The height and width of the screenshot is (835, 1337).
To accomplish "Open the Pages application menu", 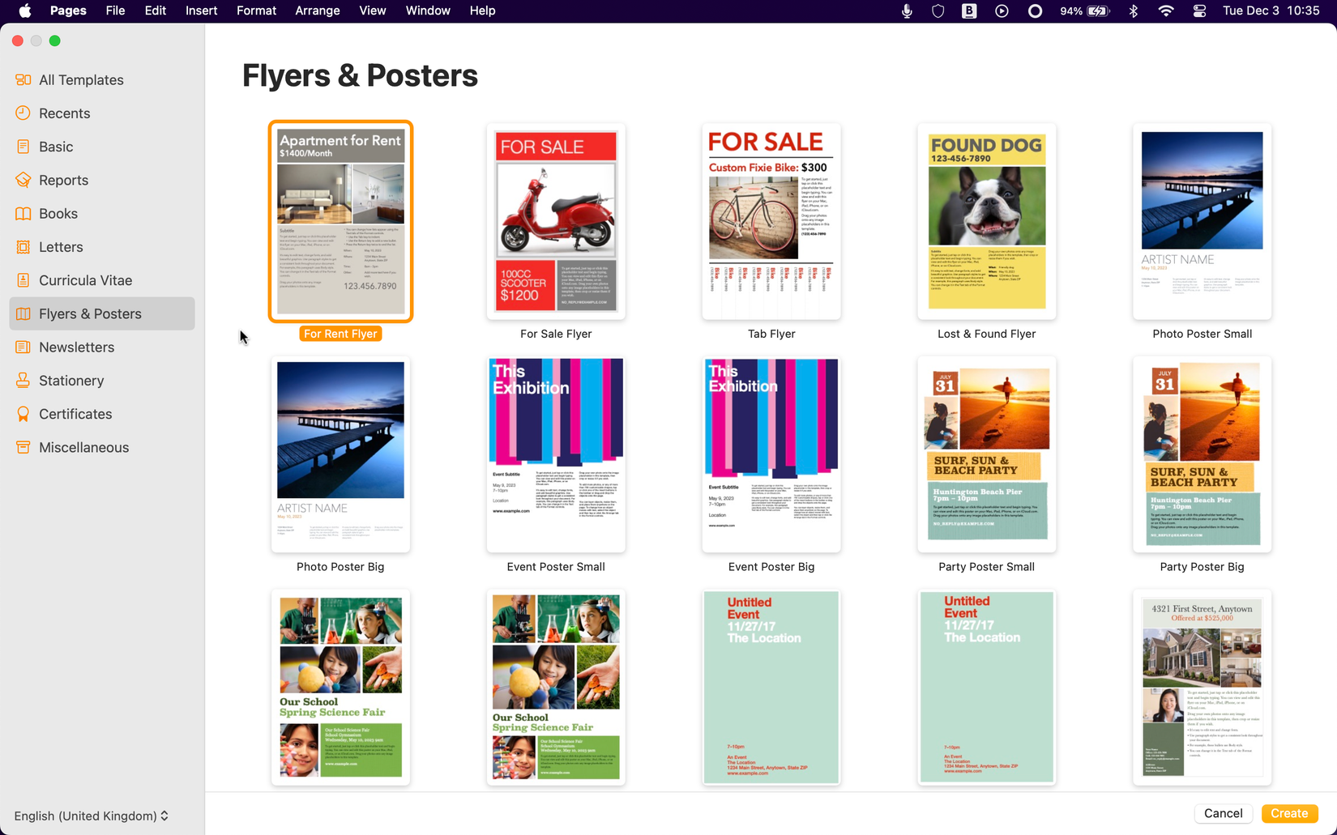I will click(68, 11).
